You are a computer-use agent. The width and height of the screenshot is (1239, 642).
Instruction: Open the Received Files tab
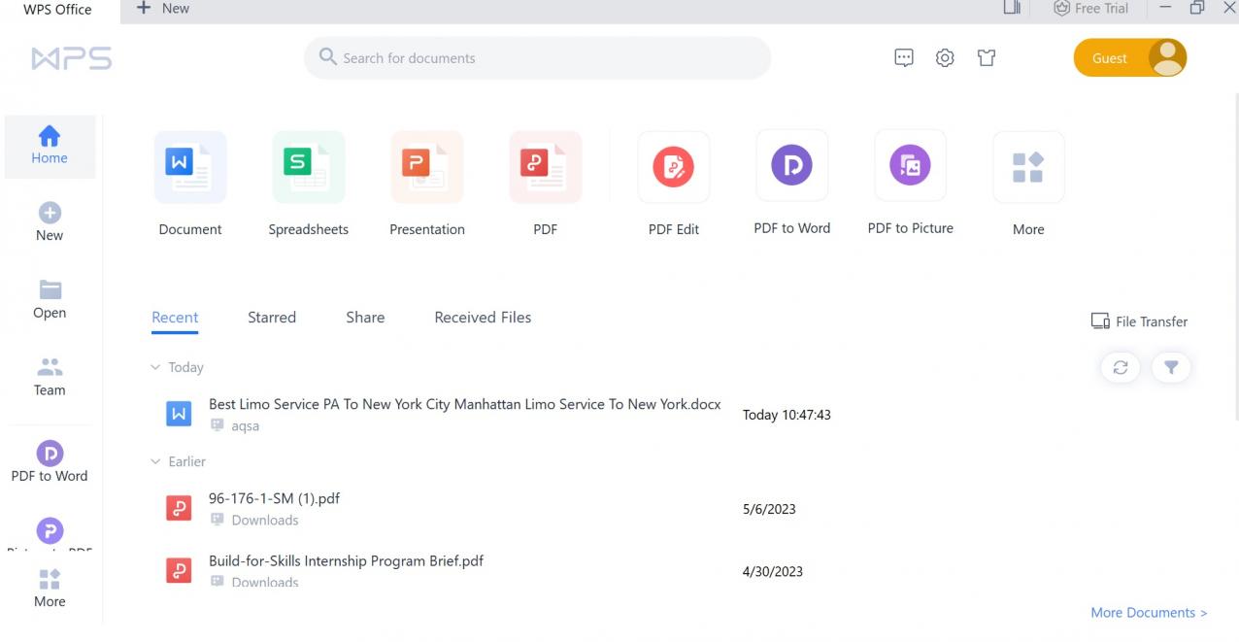(483, 317)
